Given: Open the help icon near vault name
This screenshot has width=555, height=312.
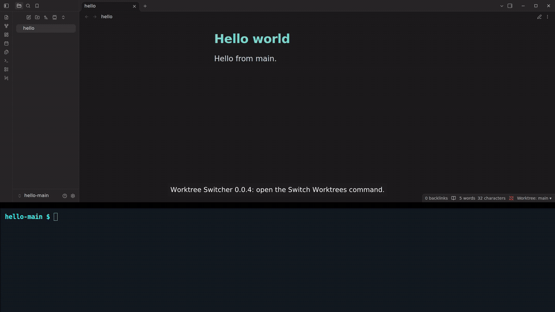Looking at the screenshot, I should click(65, 196).
